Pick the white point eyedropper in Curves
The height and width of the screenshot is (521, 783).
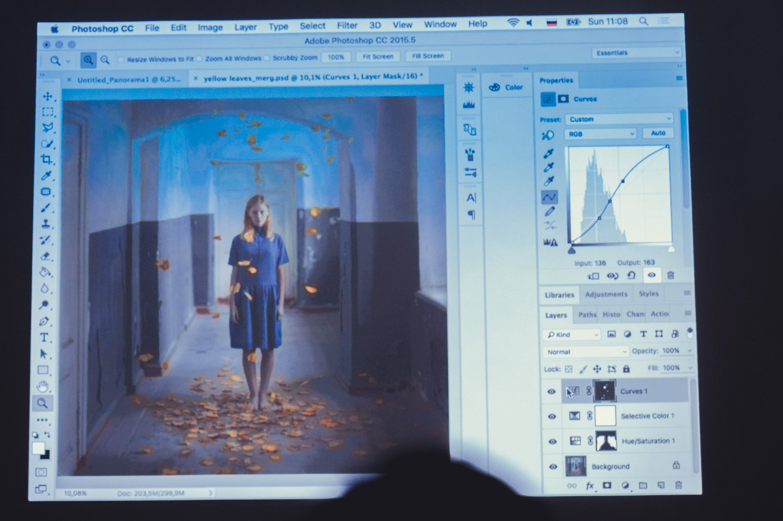click(549, 181)
